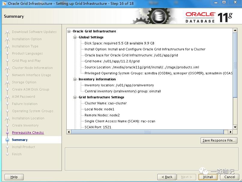Select Cluster Name cao-cluster row

coord(106,103)
